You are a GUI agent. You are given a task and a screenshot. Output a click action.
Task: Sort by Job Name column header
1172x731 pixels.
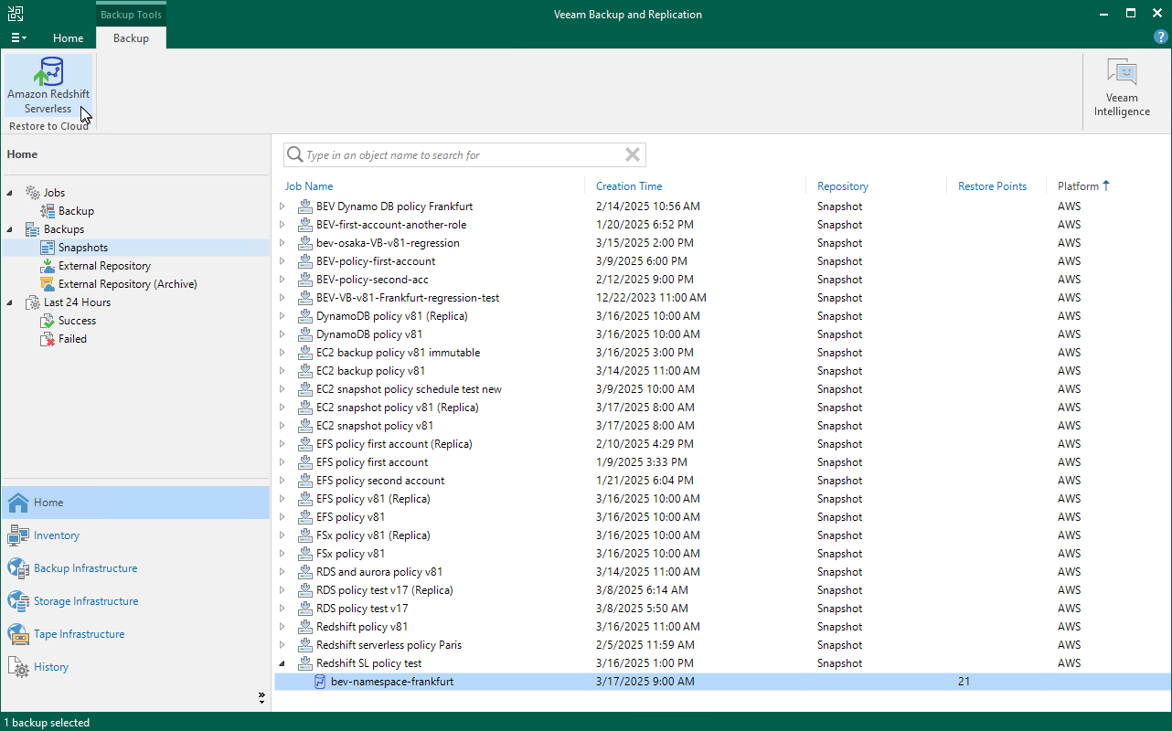point(309,186)
